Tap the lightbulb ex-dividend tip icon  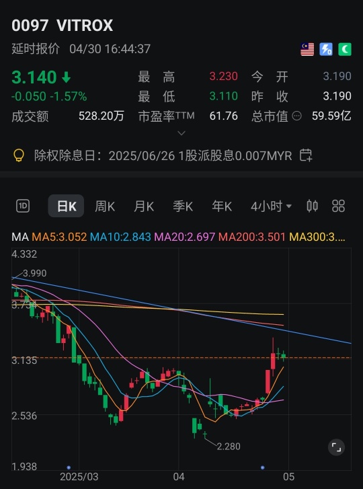pyautogui.click(x=19, y=155)
